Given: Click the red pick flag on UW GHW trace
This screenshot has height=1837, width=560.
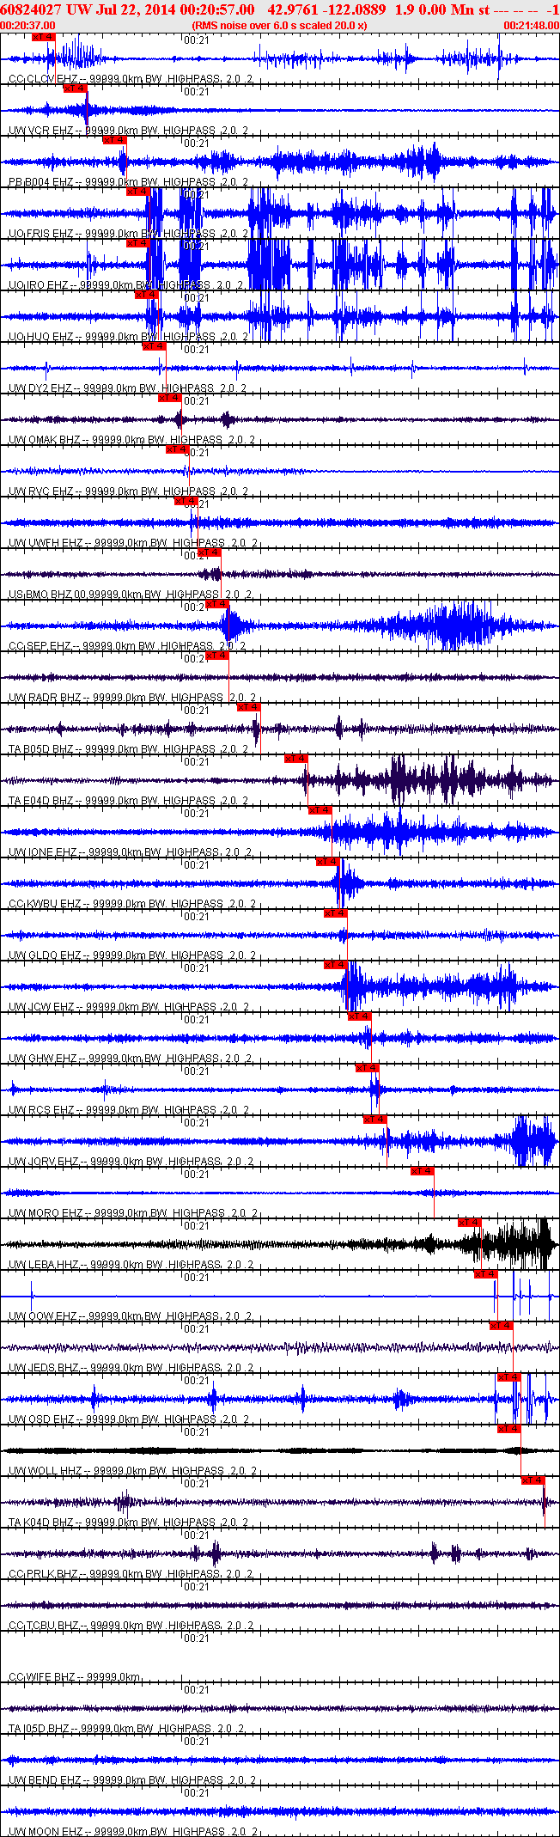Looking at the screenshot, I should [x=359, y=1016].
